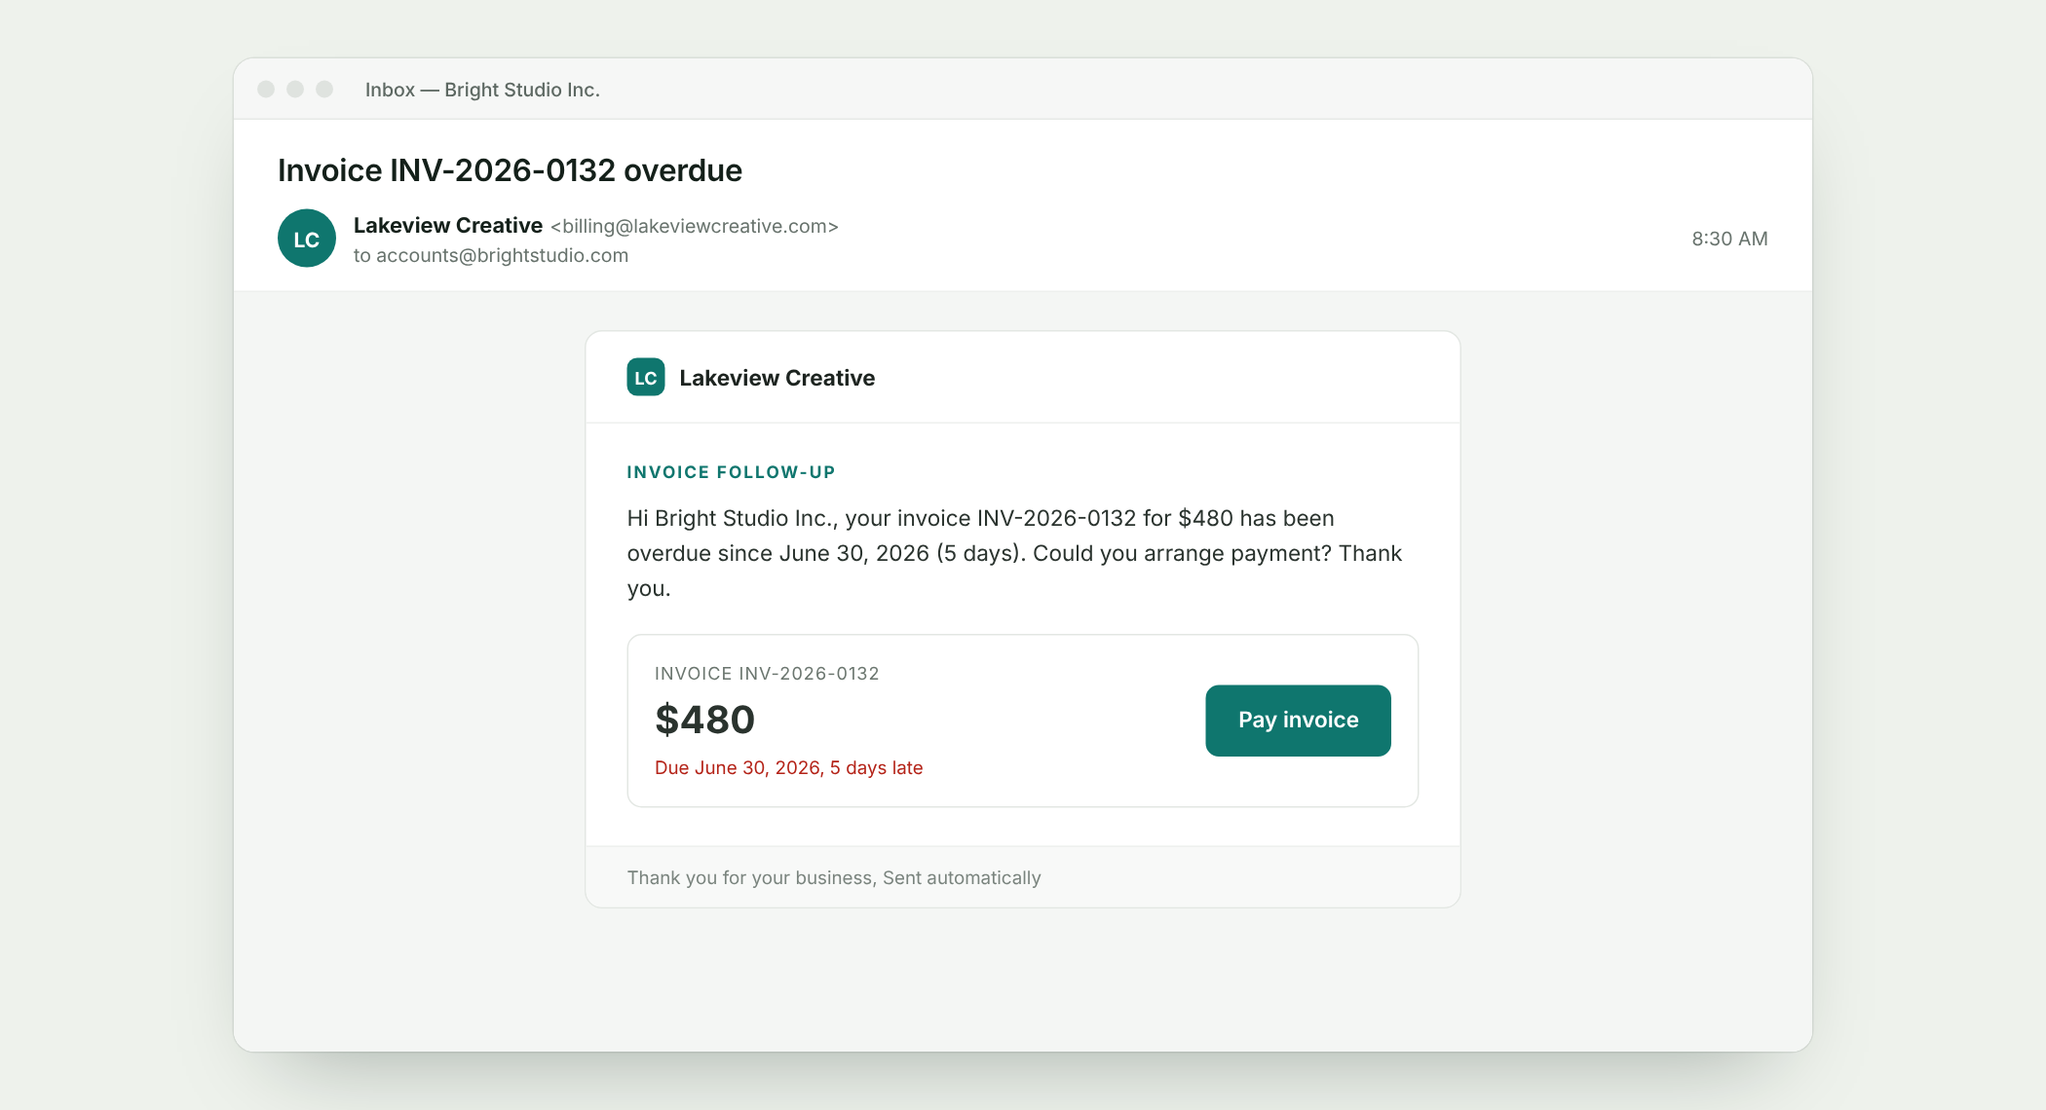Click the leftmost gray window control dot
The width and height of the screenshot is (2046, 1110).
point(266,90)
